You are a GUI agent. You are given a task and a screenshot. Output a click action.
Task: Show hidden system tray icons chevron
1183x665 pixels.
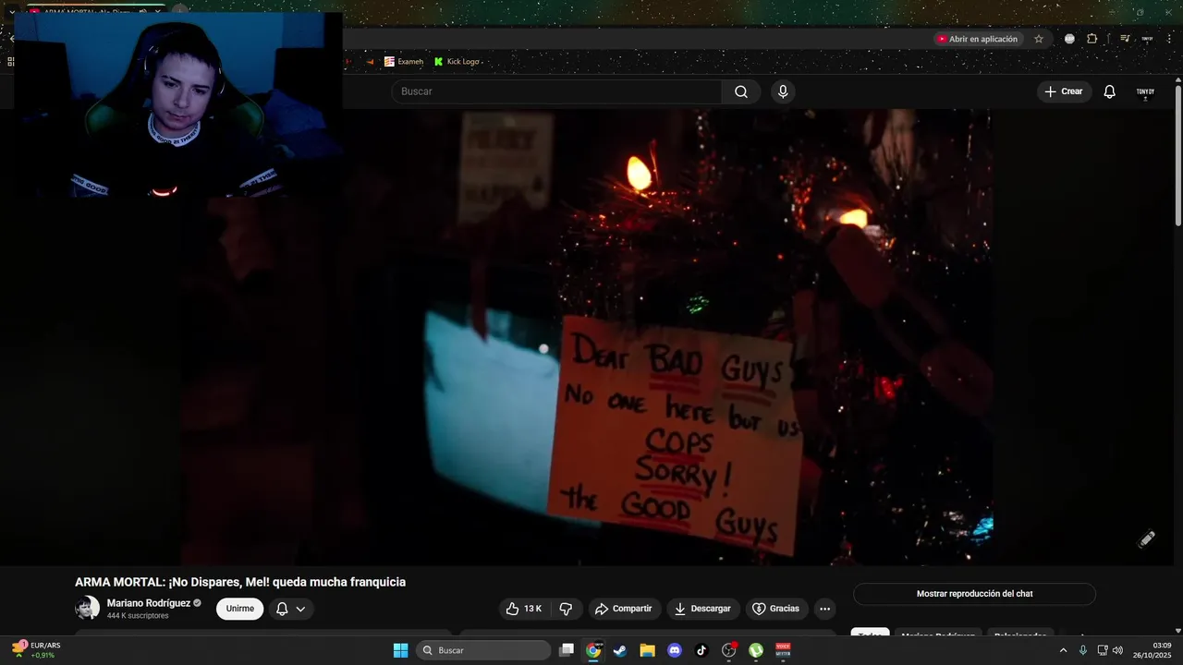1063,650
